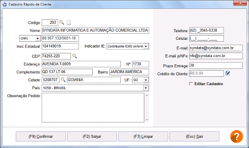This screenshot has height=148, width=249.
Task: Click the (Esc) Sair button
Action: [194, 136]
